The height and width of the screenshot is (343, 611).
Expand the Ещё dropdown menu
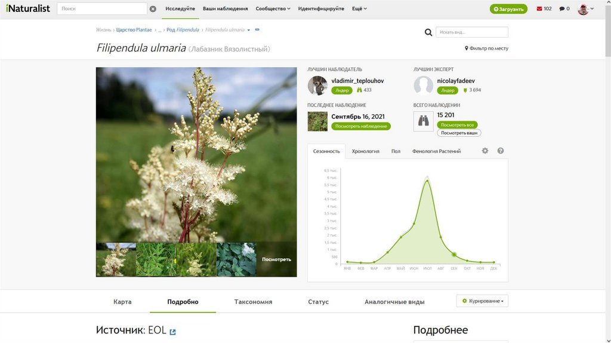point(359,8)
